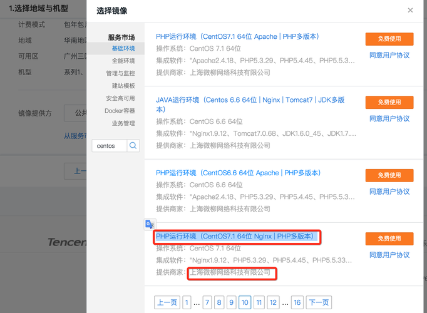Open JAVA运行环境 Centos 6.6 Nginx Tomcat7 link
This screenshot has height=313, width=427.
(250, 105)
